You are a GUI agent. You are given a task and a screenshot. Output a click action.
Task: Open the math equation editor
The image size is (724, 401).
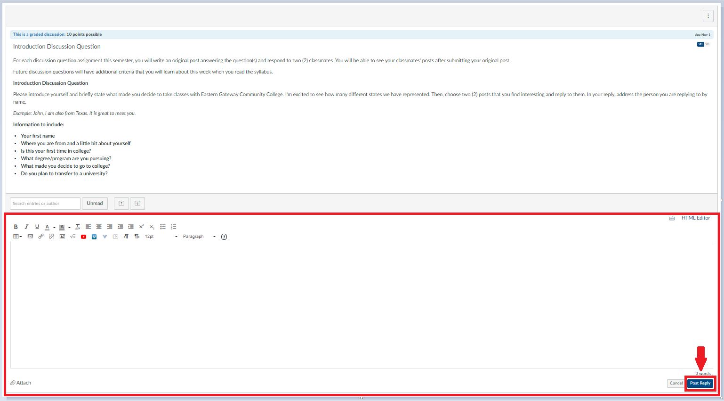[72, 237]
